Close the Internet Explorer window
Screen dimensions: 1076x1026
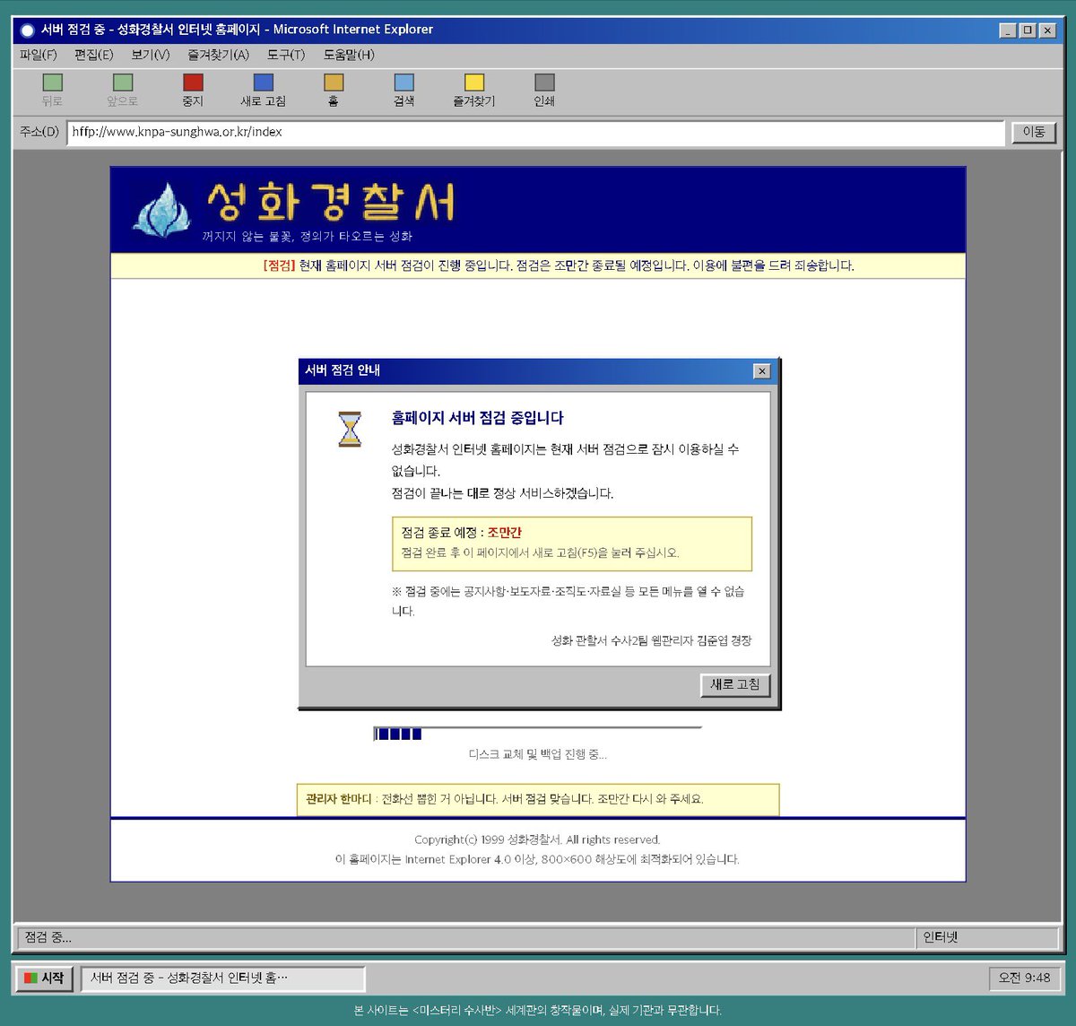click(1047, 30)
